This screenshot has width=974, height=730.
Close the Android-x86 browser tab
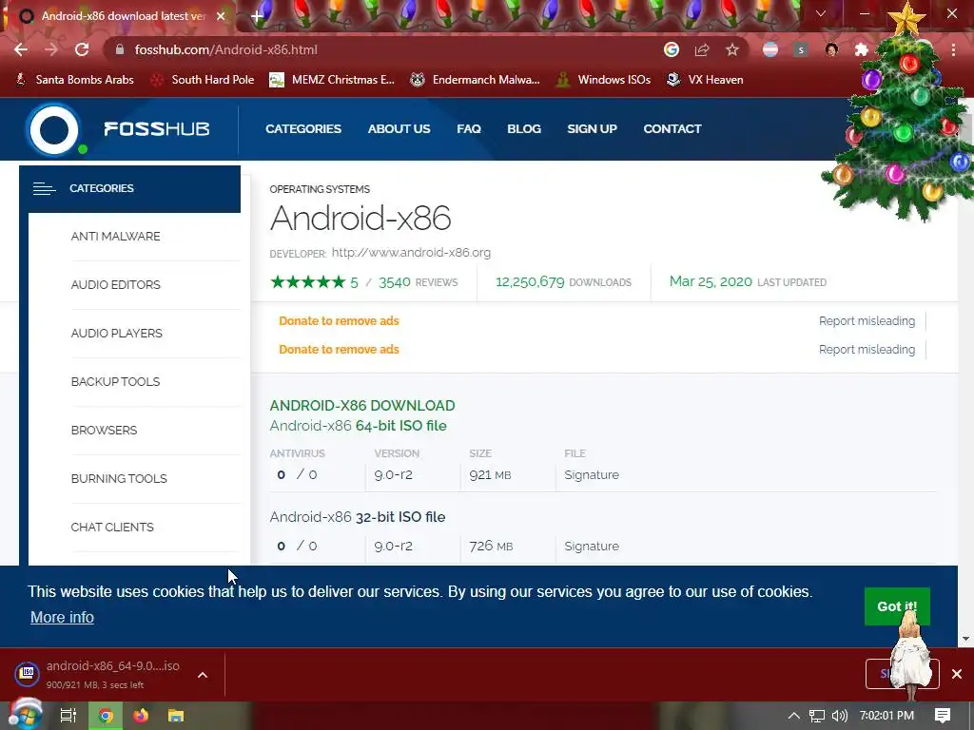(x=221, y=16)
